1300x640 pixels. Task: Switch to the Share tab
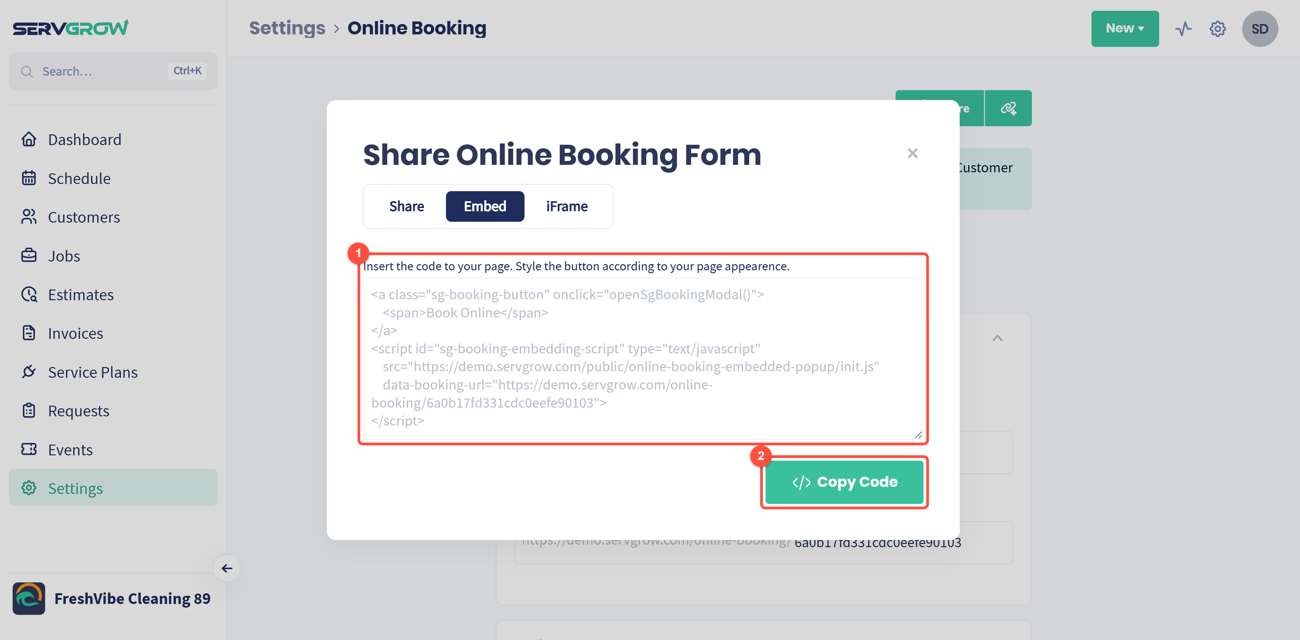tap(406, 206)
